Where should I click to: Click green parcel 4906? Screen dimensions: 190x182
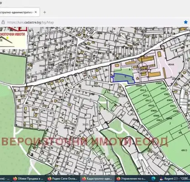[175, 111]
